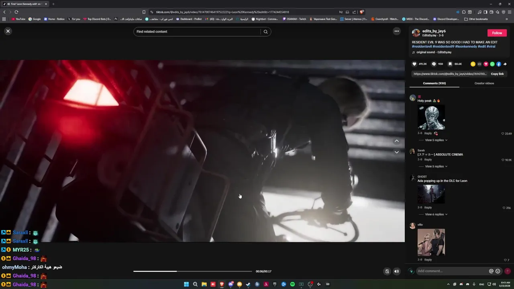Image resolution: width=514 pixels, height=289 pixels.
Task: Open the three-dot more options menu
Action: point(396,31)
